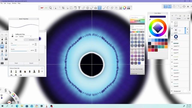This screenshot has width=192, height=108.
Task: Toggle Y symmetry in the secondary toolbar
Action: point(169,6)
